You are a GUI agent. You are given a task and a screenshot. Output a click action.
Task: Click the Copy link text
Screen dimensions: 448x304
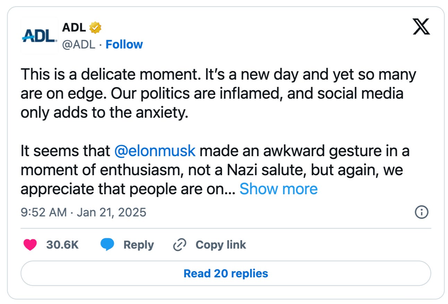pos(221,245)
